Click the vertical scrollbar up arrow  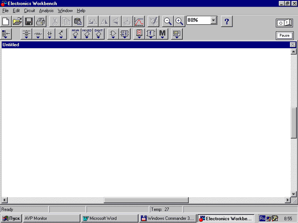click(293, 51)
